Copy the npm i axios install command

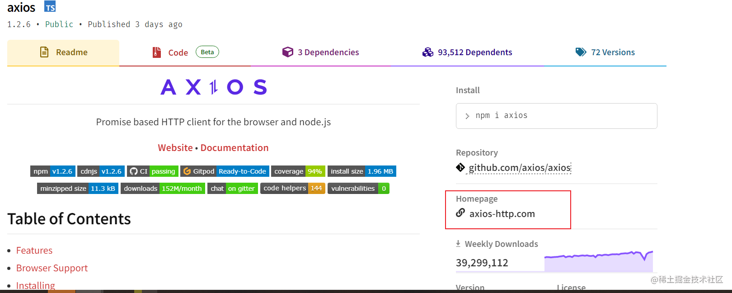(x=556, y=116)
